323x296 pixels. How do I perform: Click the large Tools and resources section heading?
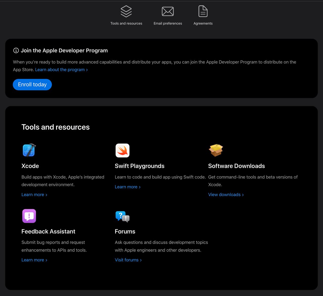pyautogui.click(x=56, y=127)
